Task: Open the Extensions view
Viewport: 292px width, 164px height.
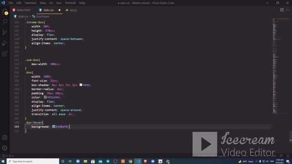Action: coord(5,54)
